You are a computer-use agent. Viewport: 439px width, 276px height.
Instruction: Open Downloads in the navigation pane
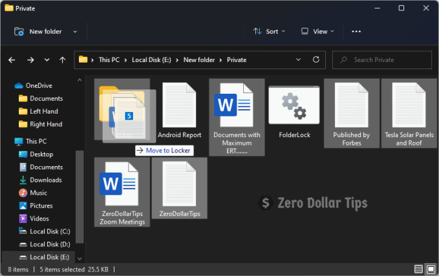click(45, 180)
